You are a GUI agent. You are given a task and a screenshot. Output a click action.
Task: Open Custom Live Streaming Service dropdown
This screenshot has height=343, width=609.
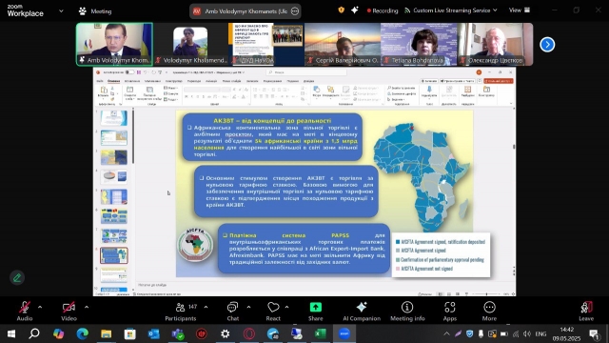(x=450, y=10)
